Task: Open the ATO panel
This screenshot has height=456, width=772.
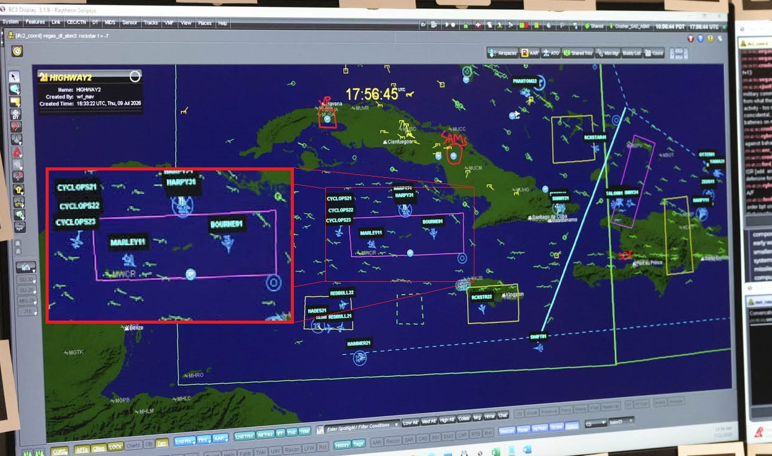Action: click(x=551, y=53)
